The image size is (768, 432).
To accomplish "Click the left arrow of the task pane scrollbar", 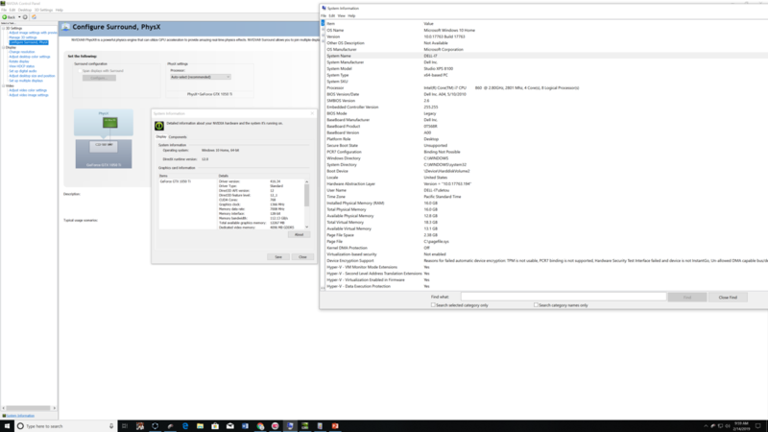I will click(x=4, y=408).
